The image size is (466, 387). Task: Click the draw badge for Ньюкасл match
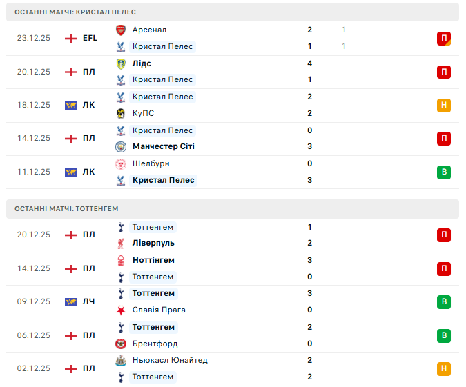444,368
